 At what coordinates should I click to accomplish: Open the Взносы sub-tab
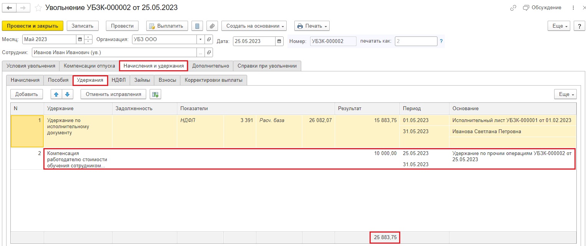(167, 80)
